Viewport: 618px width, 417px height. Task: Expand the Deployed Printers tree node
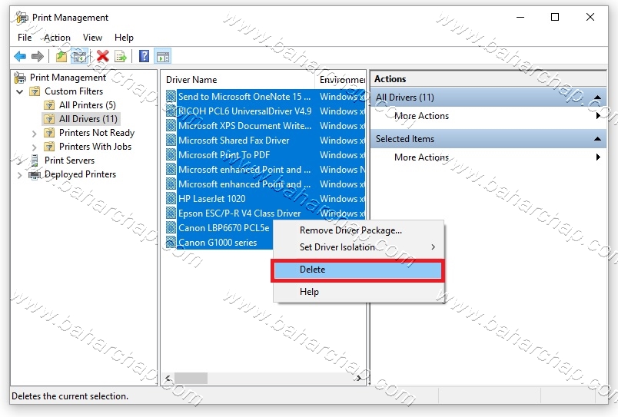tap(19, 175)
